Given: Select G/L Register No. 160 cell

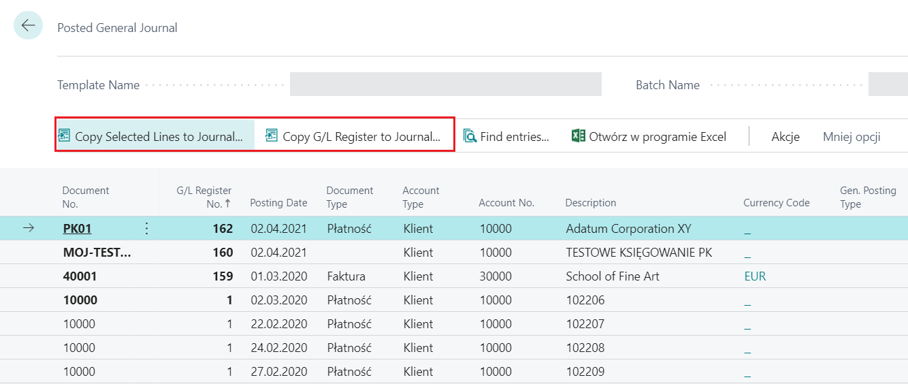Looking at the screenshot, I should point(222,253).
